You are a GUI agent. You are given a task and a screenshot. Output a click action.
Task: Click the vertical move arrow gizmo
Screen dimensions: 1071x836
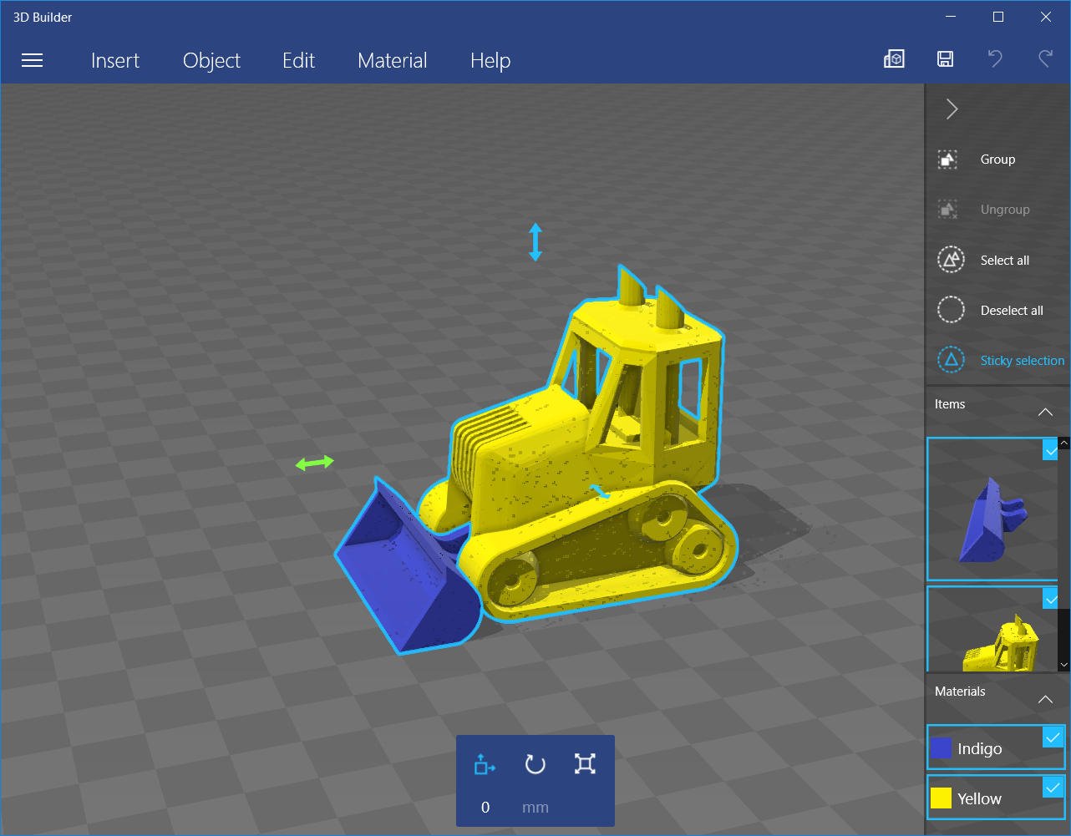coord(535,242)
